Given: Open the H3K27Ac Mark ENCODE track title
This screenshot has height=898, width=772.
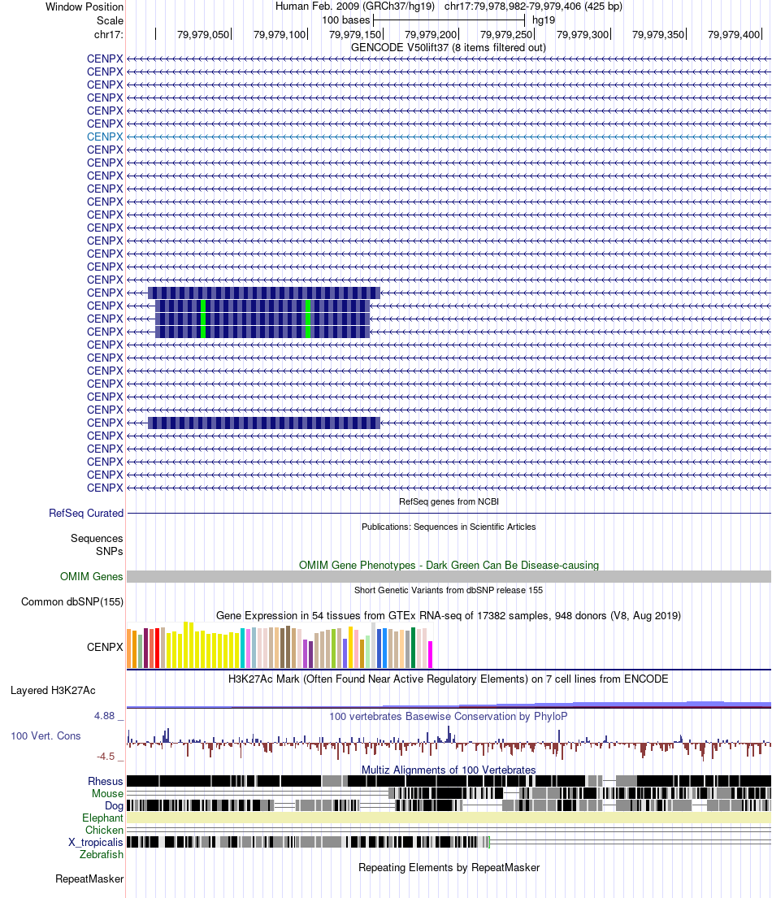Looking at the screenshot, I should click(x=449, y=679).
